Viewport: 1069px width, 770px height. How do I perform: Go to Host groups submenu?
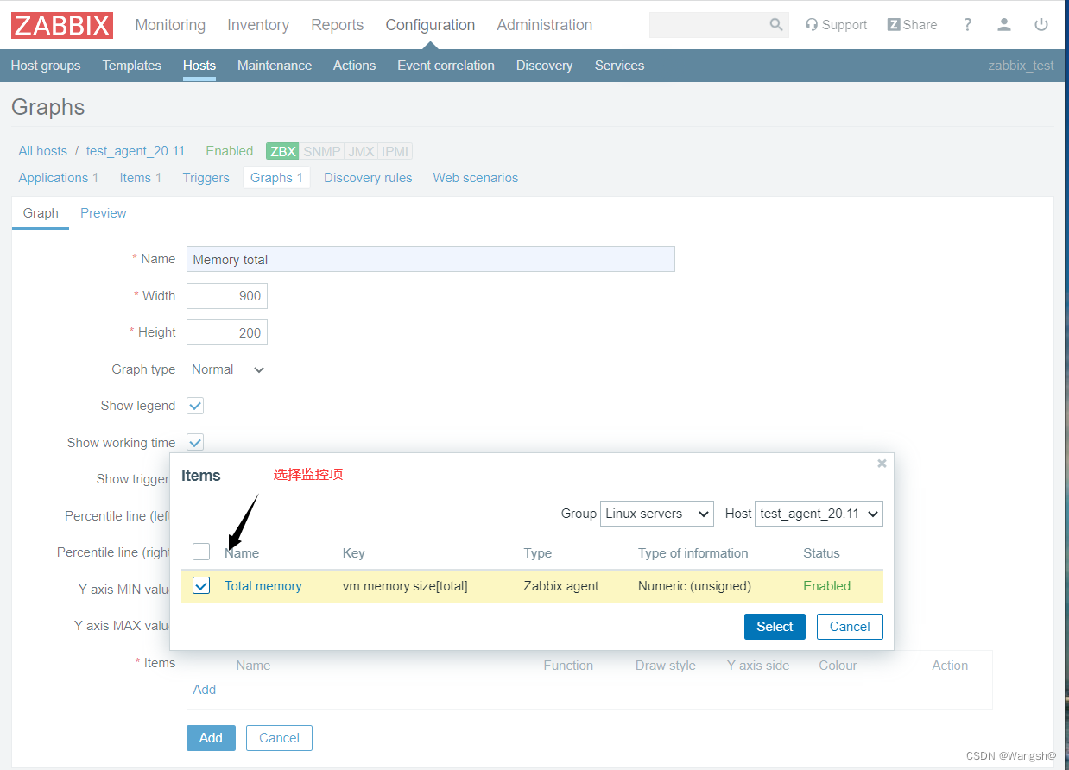point(46,66)
